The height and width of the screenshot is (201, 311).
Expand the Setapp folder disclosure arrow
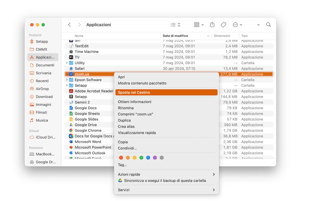coord(67,85)
